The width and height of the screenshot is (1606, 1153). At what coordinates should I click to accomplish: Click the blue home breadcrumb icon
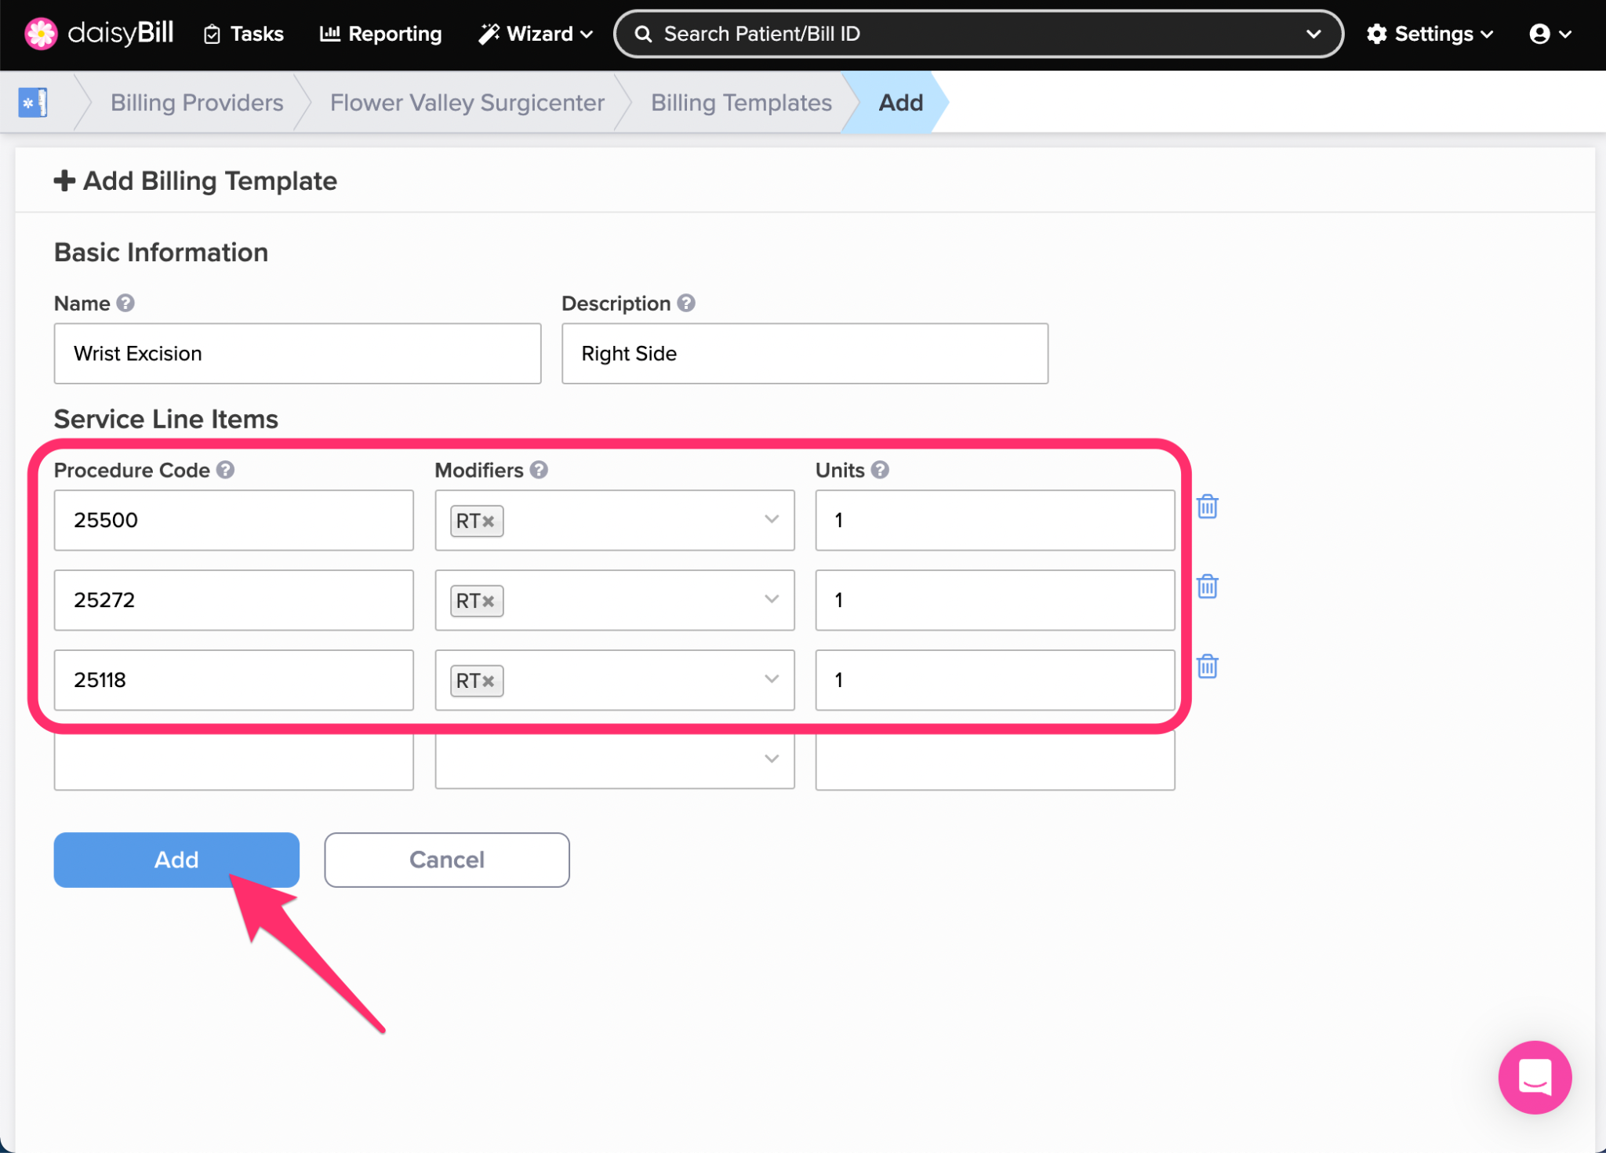[33, 103]
